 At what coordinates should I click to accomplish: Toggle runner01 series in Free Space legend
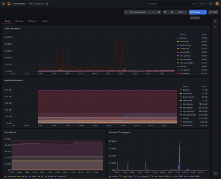point(62,177)
